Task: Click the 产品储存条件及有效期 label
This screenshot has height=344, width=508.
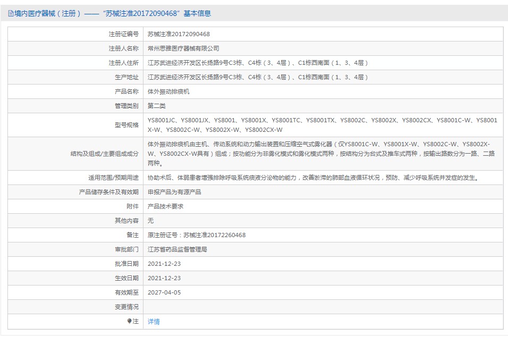Action: click(108, 192)
